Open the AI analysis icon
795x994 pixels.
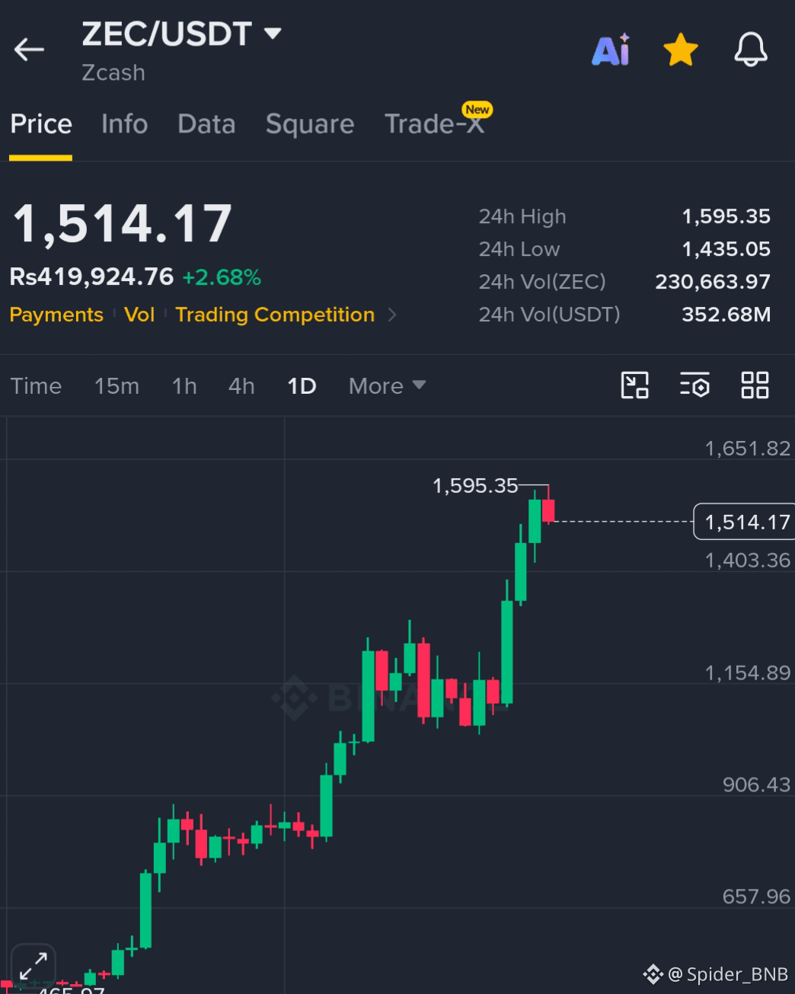point(611,50)
